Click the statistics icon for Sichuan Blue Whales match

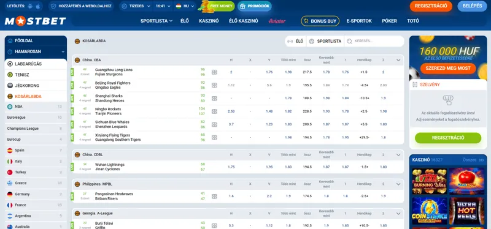[214, 124]
